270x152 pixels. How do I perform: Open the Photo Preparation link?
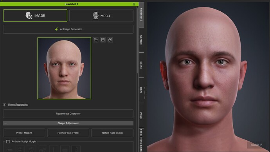(18, 105)
